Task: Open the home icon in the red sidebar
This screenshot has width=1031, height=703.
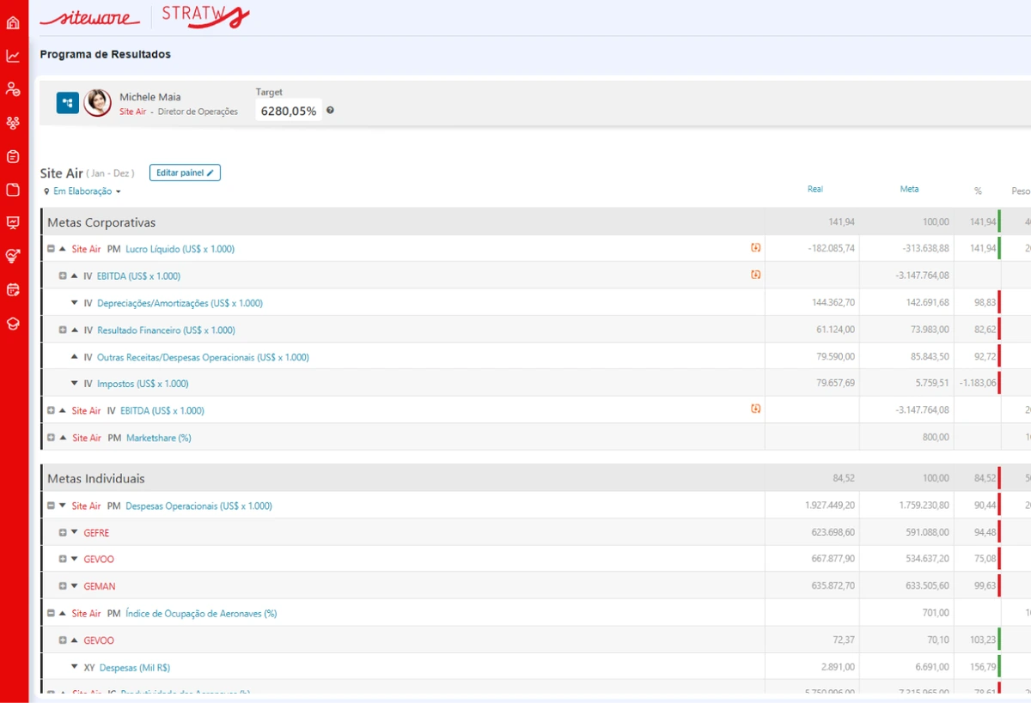Action: tap(13, 22)
